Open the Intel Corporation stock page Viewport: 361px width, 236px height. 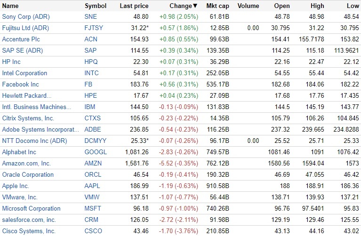click(24, 73)
